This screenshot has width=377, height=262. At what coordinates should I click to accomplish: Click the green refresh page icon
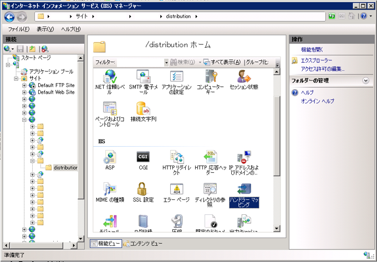332,16
